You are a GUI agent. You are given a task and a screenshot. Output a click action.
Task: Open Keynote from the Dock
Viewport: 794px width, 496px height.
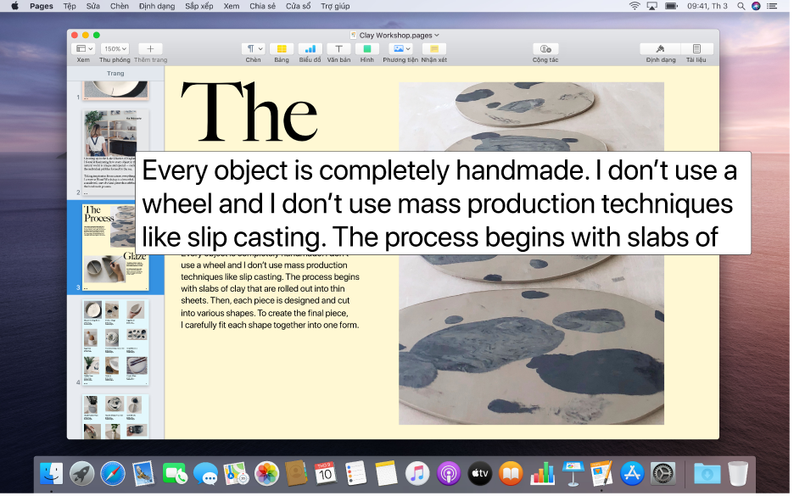pos(575,476)
